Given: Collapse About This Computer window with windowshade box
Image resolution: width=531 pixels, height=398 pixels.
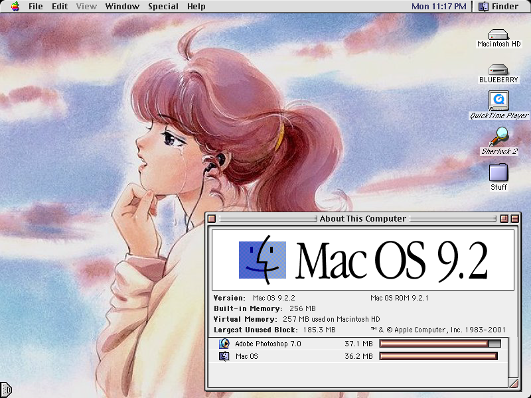Looking at the screenshot, I should (x=515, y=219).
